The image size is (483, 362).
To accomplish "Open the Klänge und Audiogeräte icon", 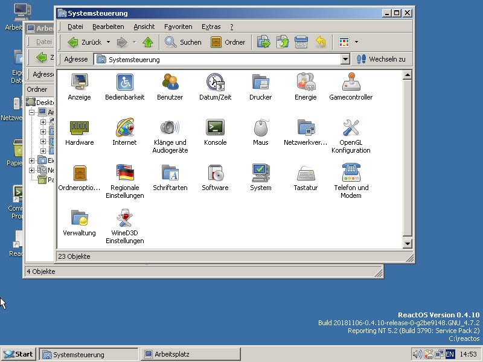I will (x=170, y=128).
